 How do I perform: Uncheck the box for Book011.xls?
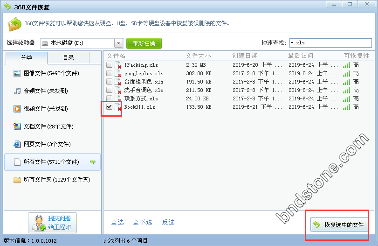pos(109,107)
